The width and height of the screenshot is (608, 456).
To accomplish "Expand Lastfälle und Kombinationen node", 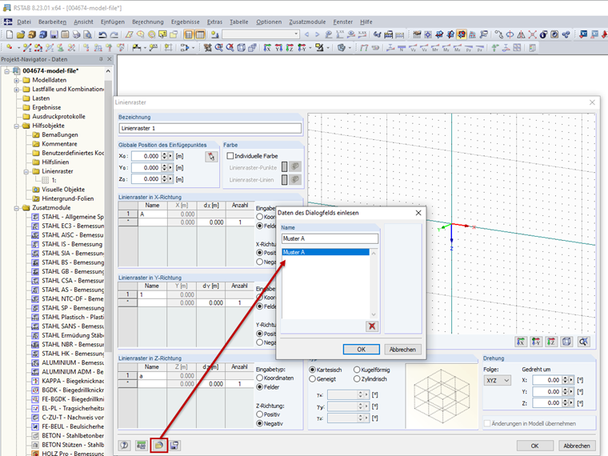I will click(16, 90).
